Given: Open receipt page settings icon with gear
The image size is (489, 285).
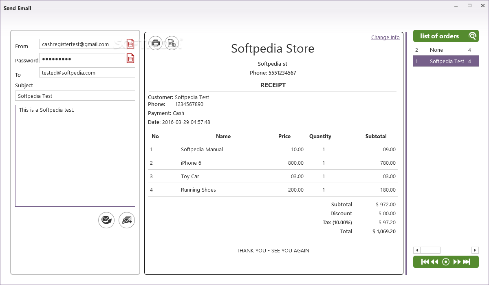Looking at the screenshot, I should point(172,43).
